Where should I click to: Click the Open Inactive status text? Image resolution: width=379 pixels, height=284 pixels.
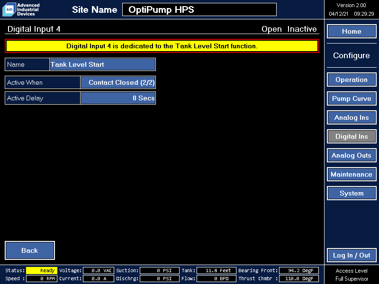(x=289, y=29)
